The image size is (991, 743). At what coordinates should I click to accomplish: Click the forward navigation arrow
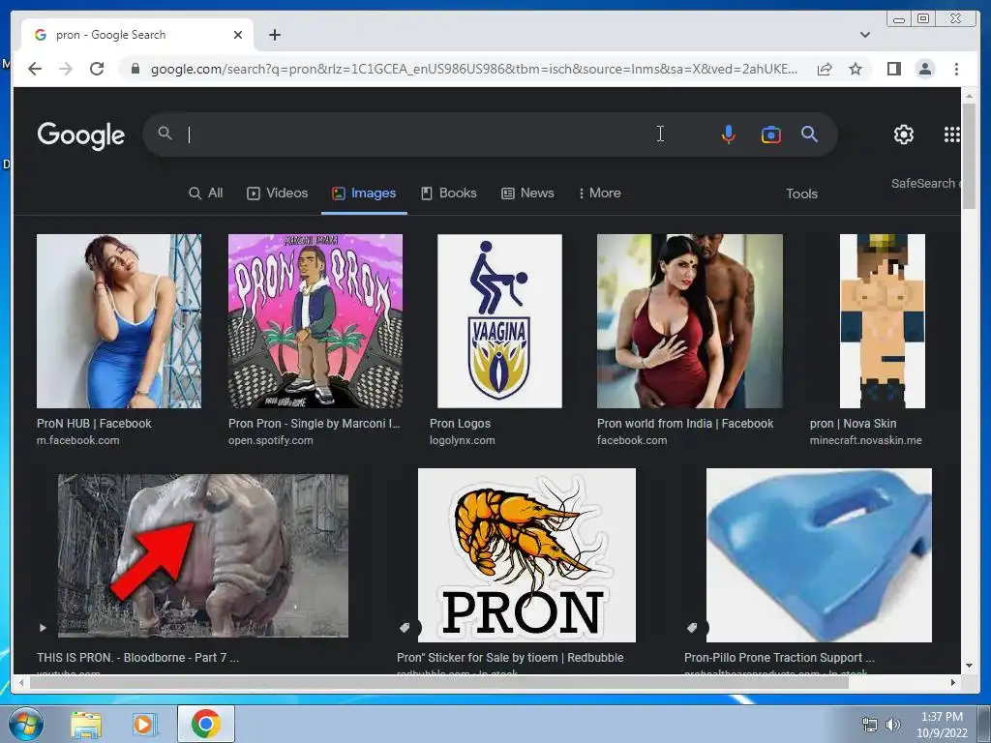(x=66, y=69)
